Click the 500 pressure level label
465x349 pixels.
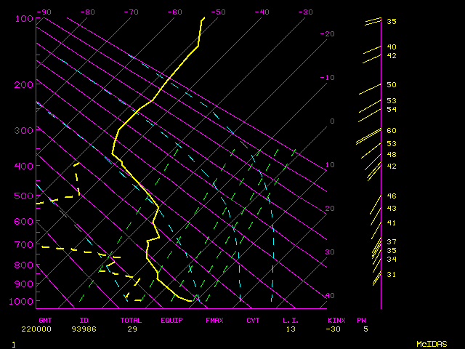point(23,196)
